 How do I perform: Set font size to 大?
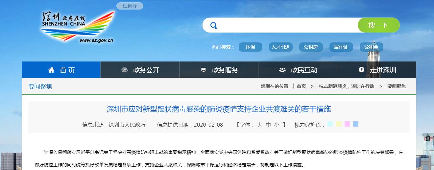pos(259,125)
